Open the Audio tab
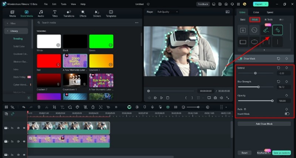This screenshot has height=158, width=296. pyautogui.click(x=41, y=14)
